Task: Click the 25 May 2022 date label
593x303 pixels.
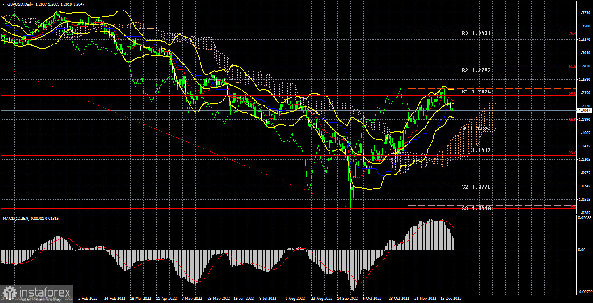Action: [218, 299]
